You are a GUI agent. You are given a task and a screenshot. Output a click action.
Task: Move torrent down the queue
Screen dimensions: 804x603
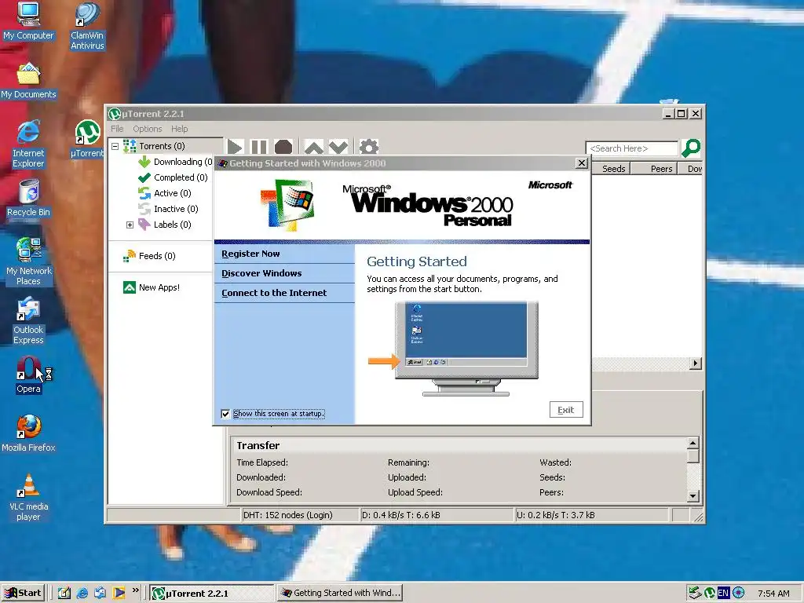(338, 148)
